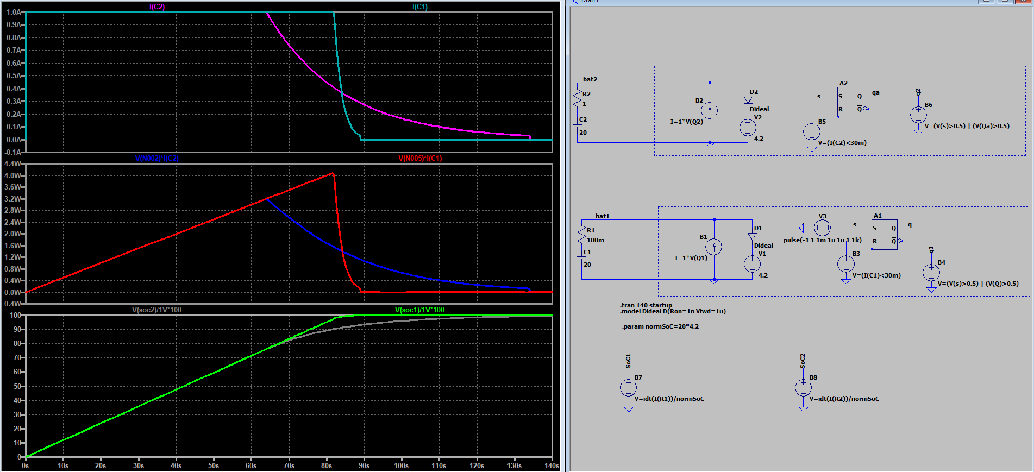Click the I(C1) trace label
The height and width of the screenshot is (472, 1034).
[x=420, y=7]
